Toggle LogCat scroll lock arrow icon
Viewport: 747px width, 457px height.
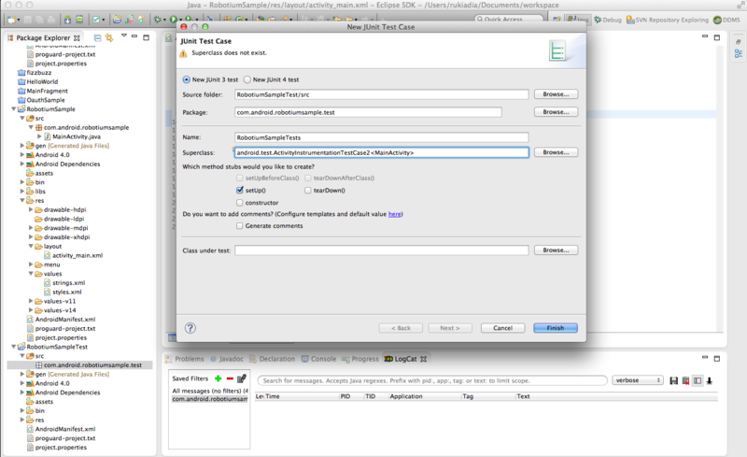pyautogui.click(x=710, y=380)
